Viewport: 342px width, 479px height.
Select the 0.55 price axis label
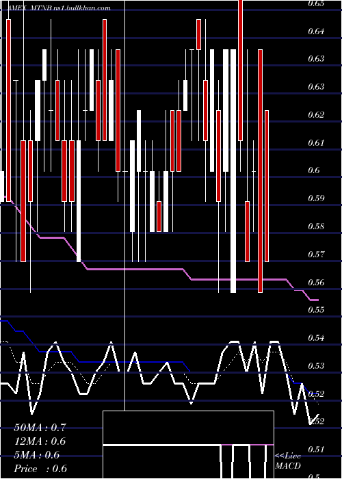[x=316, y=310]
